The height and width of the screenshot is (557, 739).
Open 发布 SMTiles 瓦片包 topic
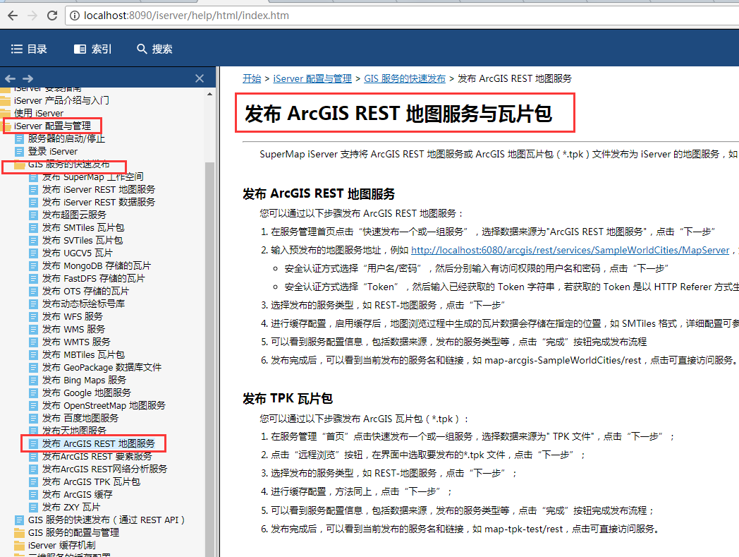tap(83, 228)
